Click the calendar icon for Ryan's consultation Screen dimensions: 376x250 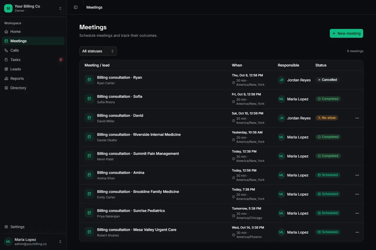pyautogui.click(x=89, y=80)
